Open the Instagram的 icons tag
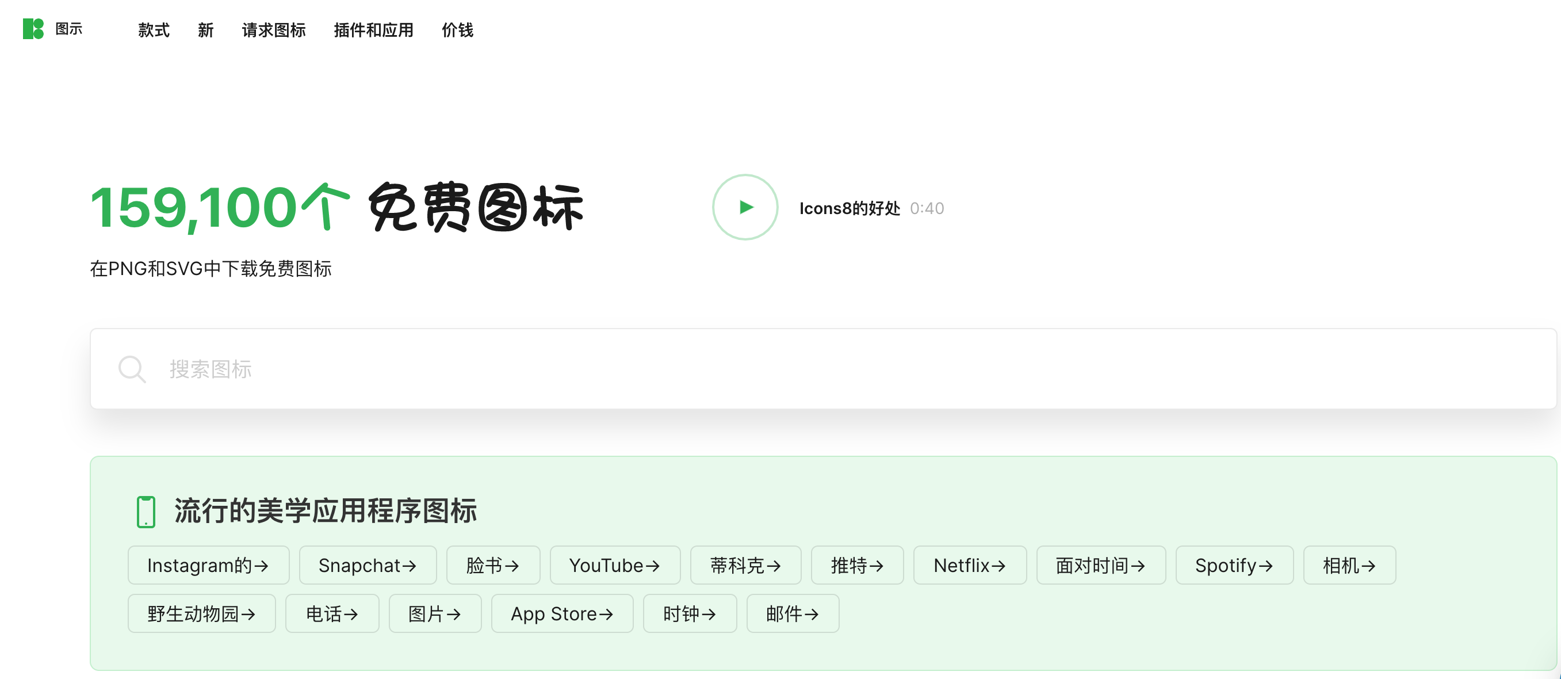 (208, 565)
